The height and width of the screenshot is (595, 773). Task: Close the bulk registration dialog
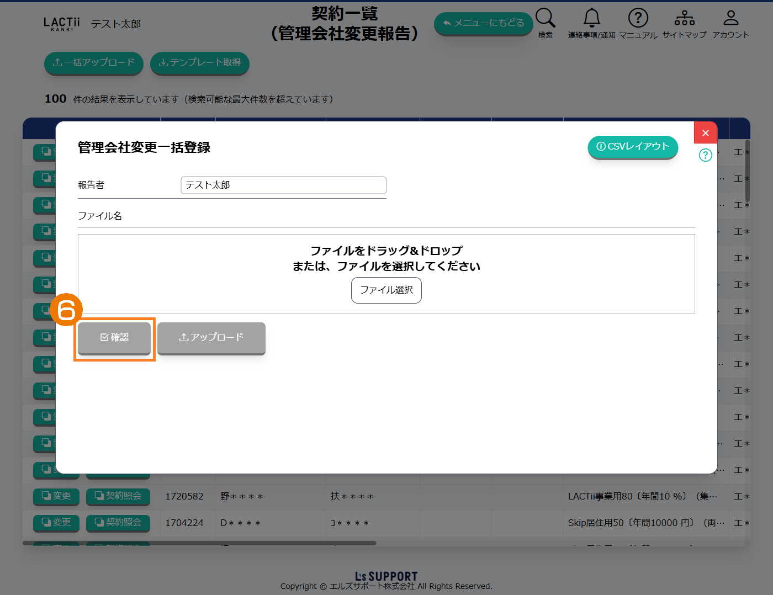coord(705,133)
